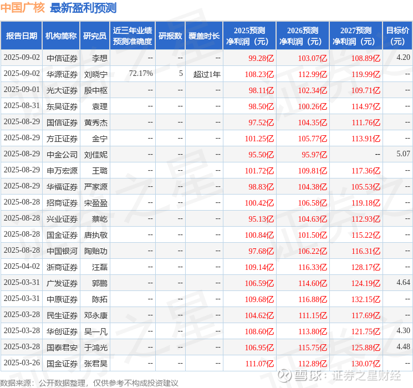Click the 4.20 target price
413x388 pixels.
point(403,57)
